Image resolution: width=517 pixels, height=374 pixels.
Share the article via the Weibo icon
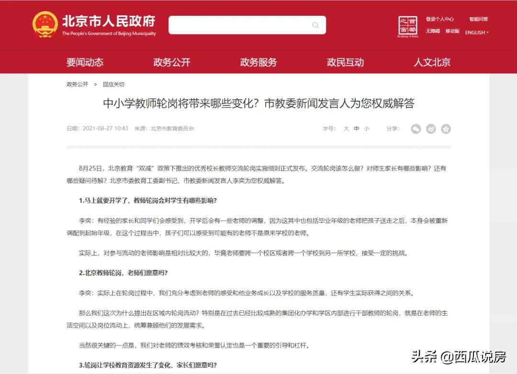point(431,129)
